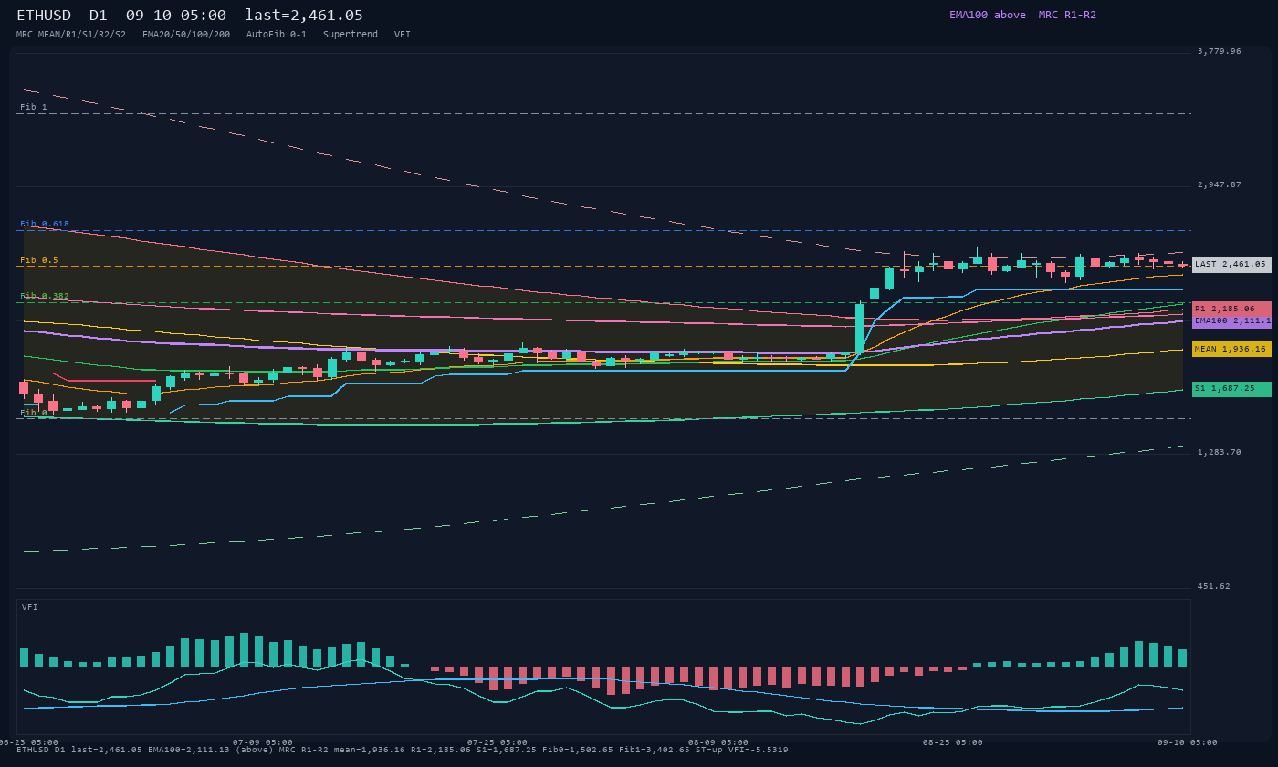Click the 3,779.96 price axis value

(x=1220, y=51)
